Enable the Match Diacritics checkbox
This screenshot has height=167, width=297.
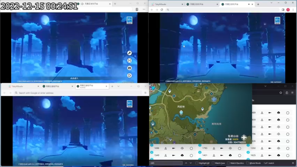coord(228,163)
